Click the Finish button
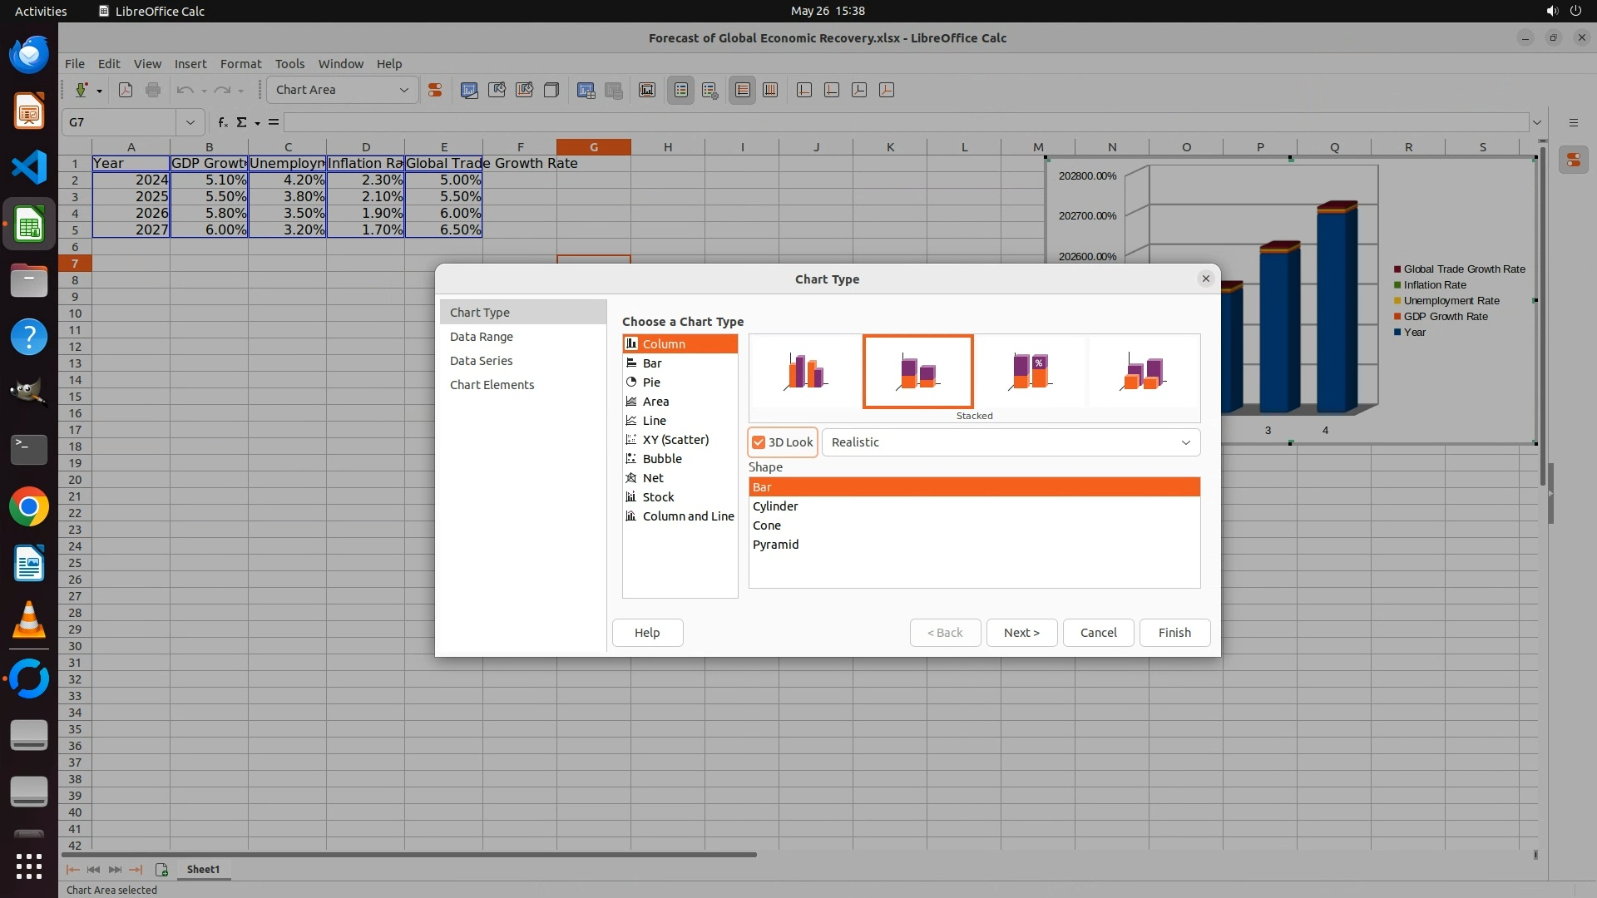Viewport: 1597px width, 898px height. (1174, 633)
